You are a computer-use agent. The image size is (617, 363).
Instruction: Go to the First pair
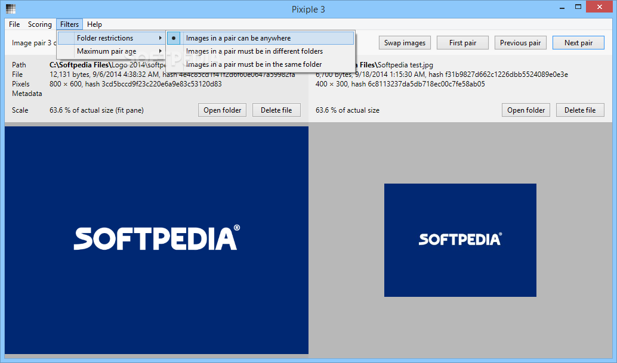tap(463, 43)
